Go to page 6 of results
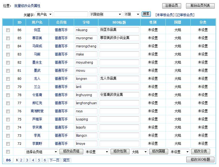Viewport: 219px width, 167px height. click(45, 160)
